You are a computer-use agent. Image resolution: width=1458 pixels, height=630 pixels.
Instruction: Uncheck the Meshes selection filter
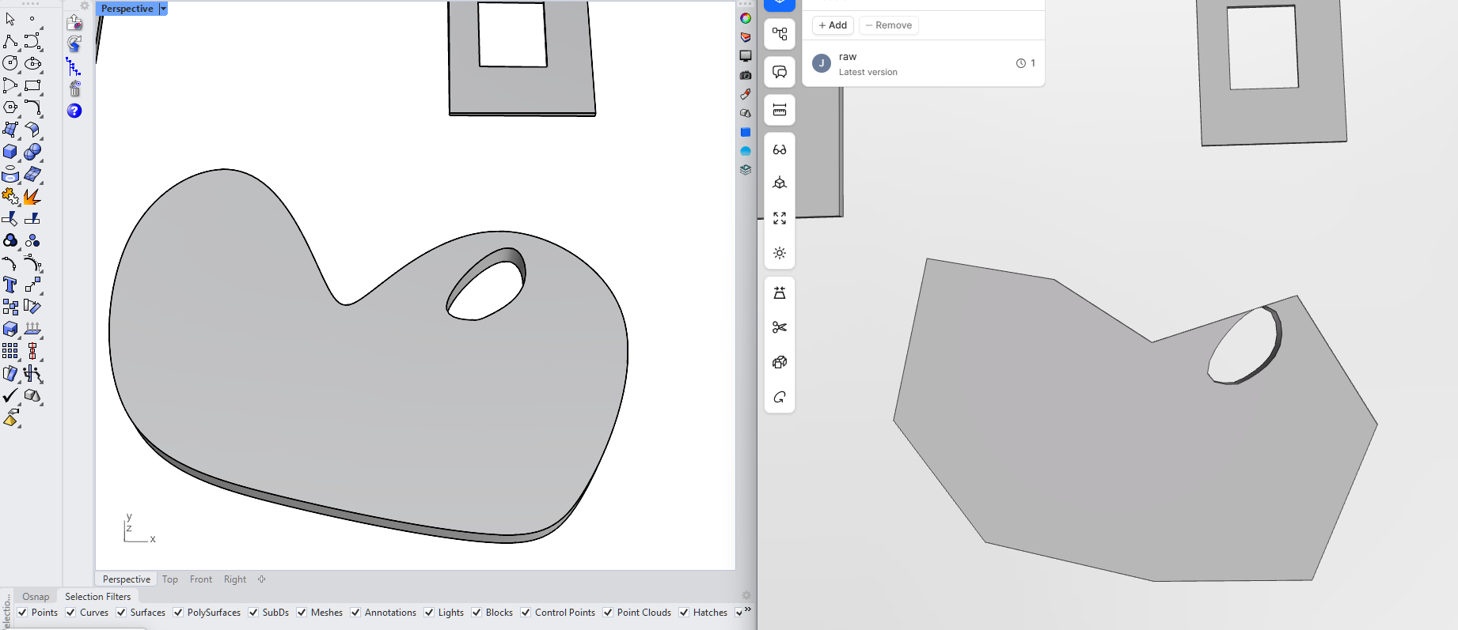tap(302, 613)
